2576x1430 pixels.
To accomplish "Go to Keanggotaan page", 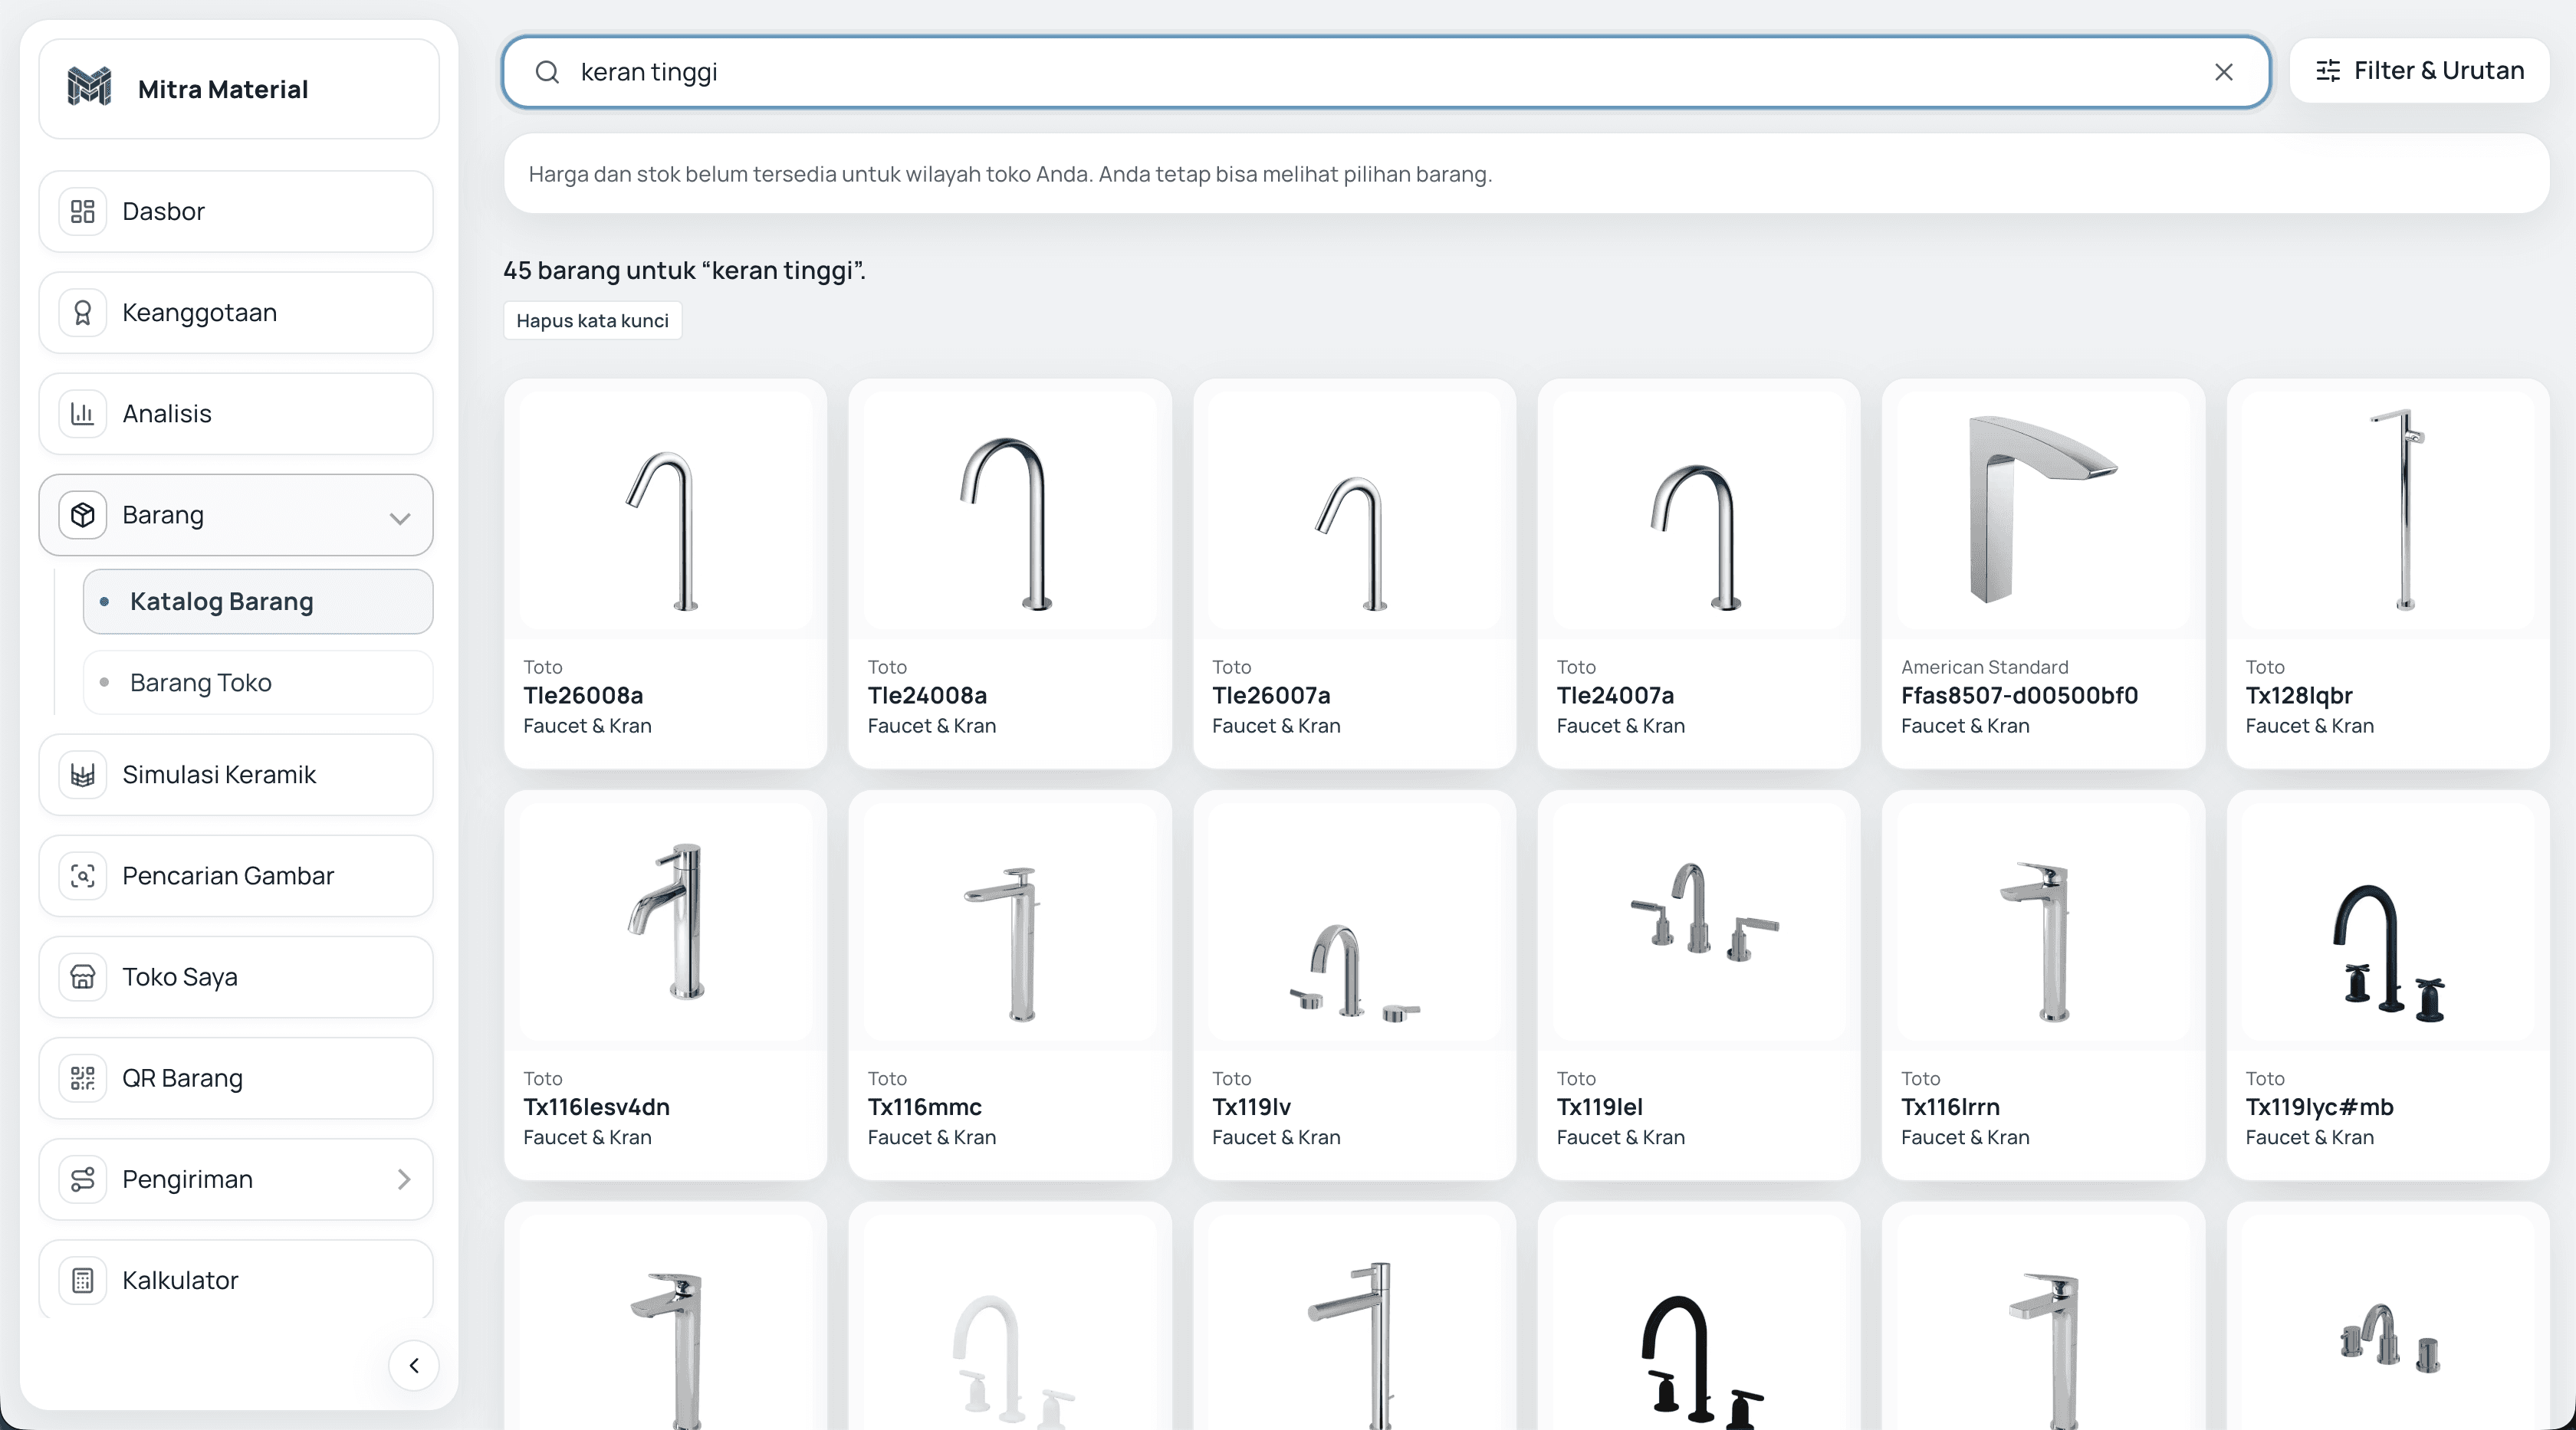I will (x=236, y=313).
